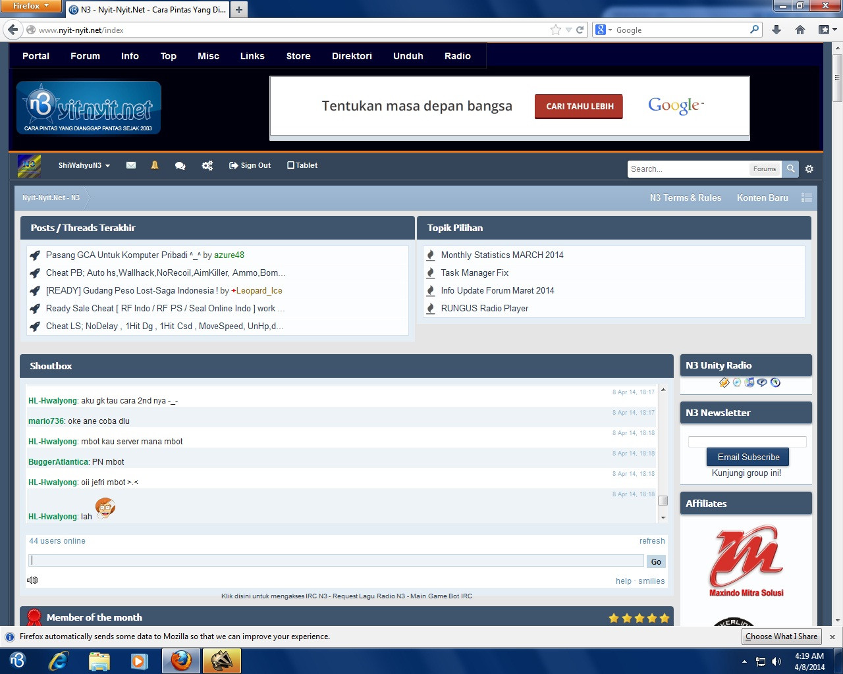Click the shoutbox scrollbar up arrow
843x674 pixels.
(663, 390)
